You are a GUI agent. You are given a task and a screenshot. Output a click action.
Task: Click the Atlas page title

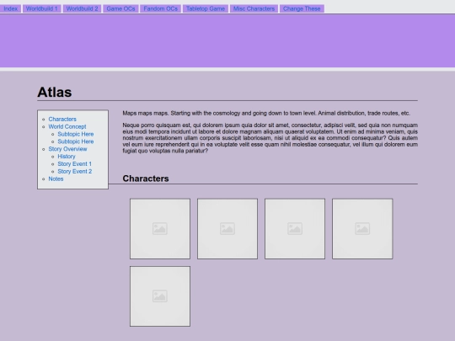point(55,93)
